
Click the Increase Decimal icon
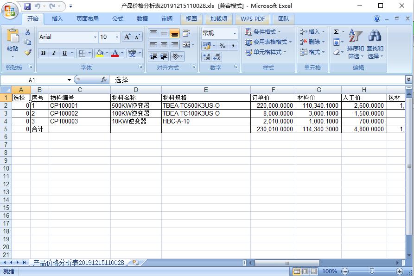207,57
